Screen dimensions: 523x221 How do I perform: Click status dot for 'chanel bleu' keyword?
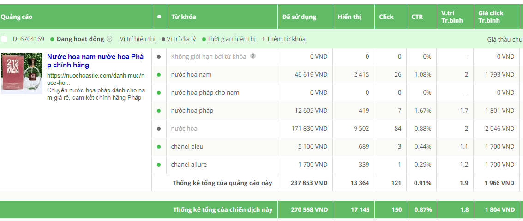tap(159, 147)
